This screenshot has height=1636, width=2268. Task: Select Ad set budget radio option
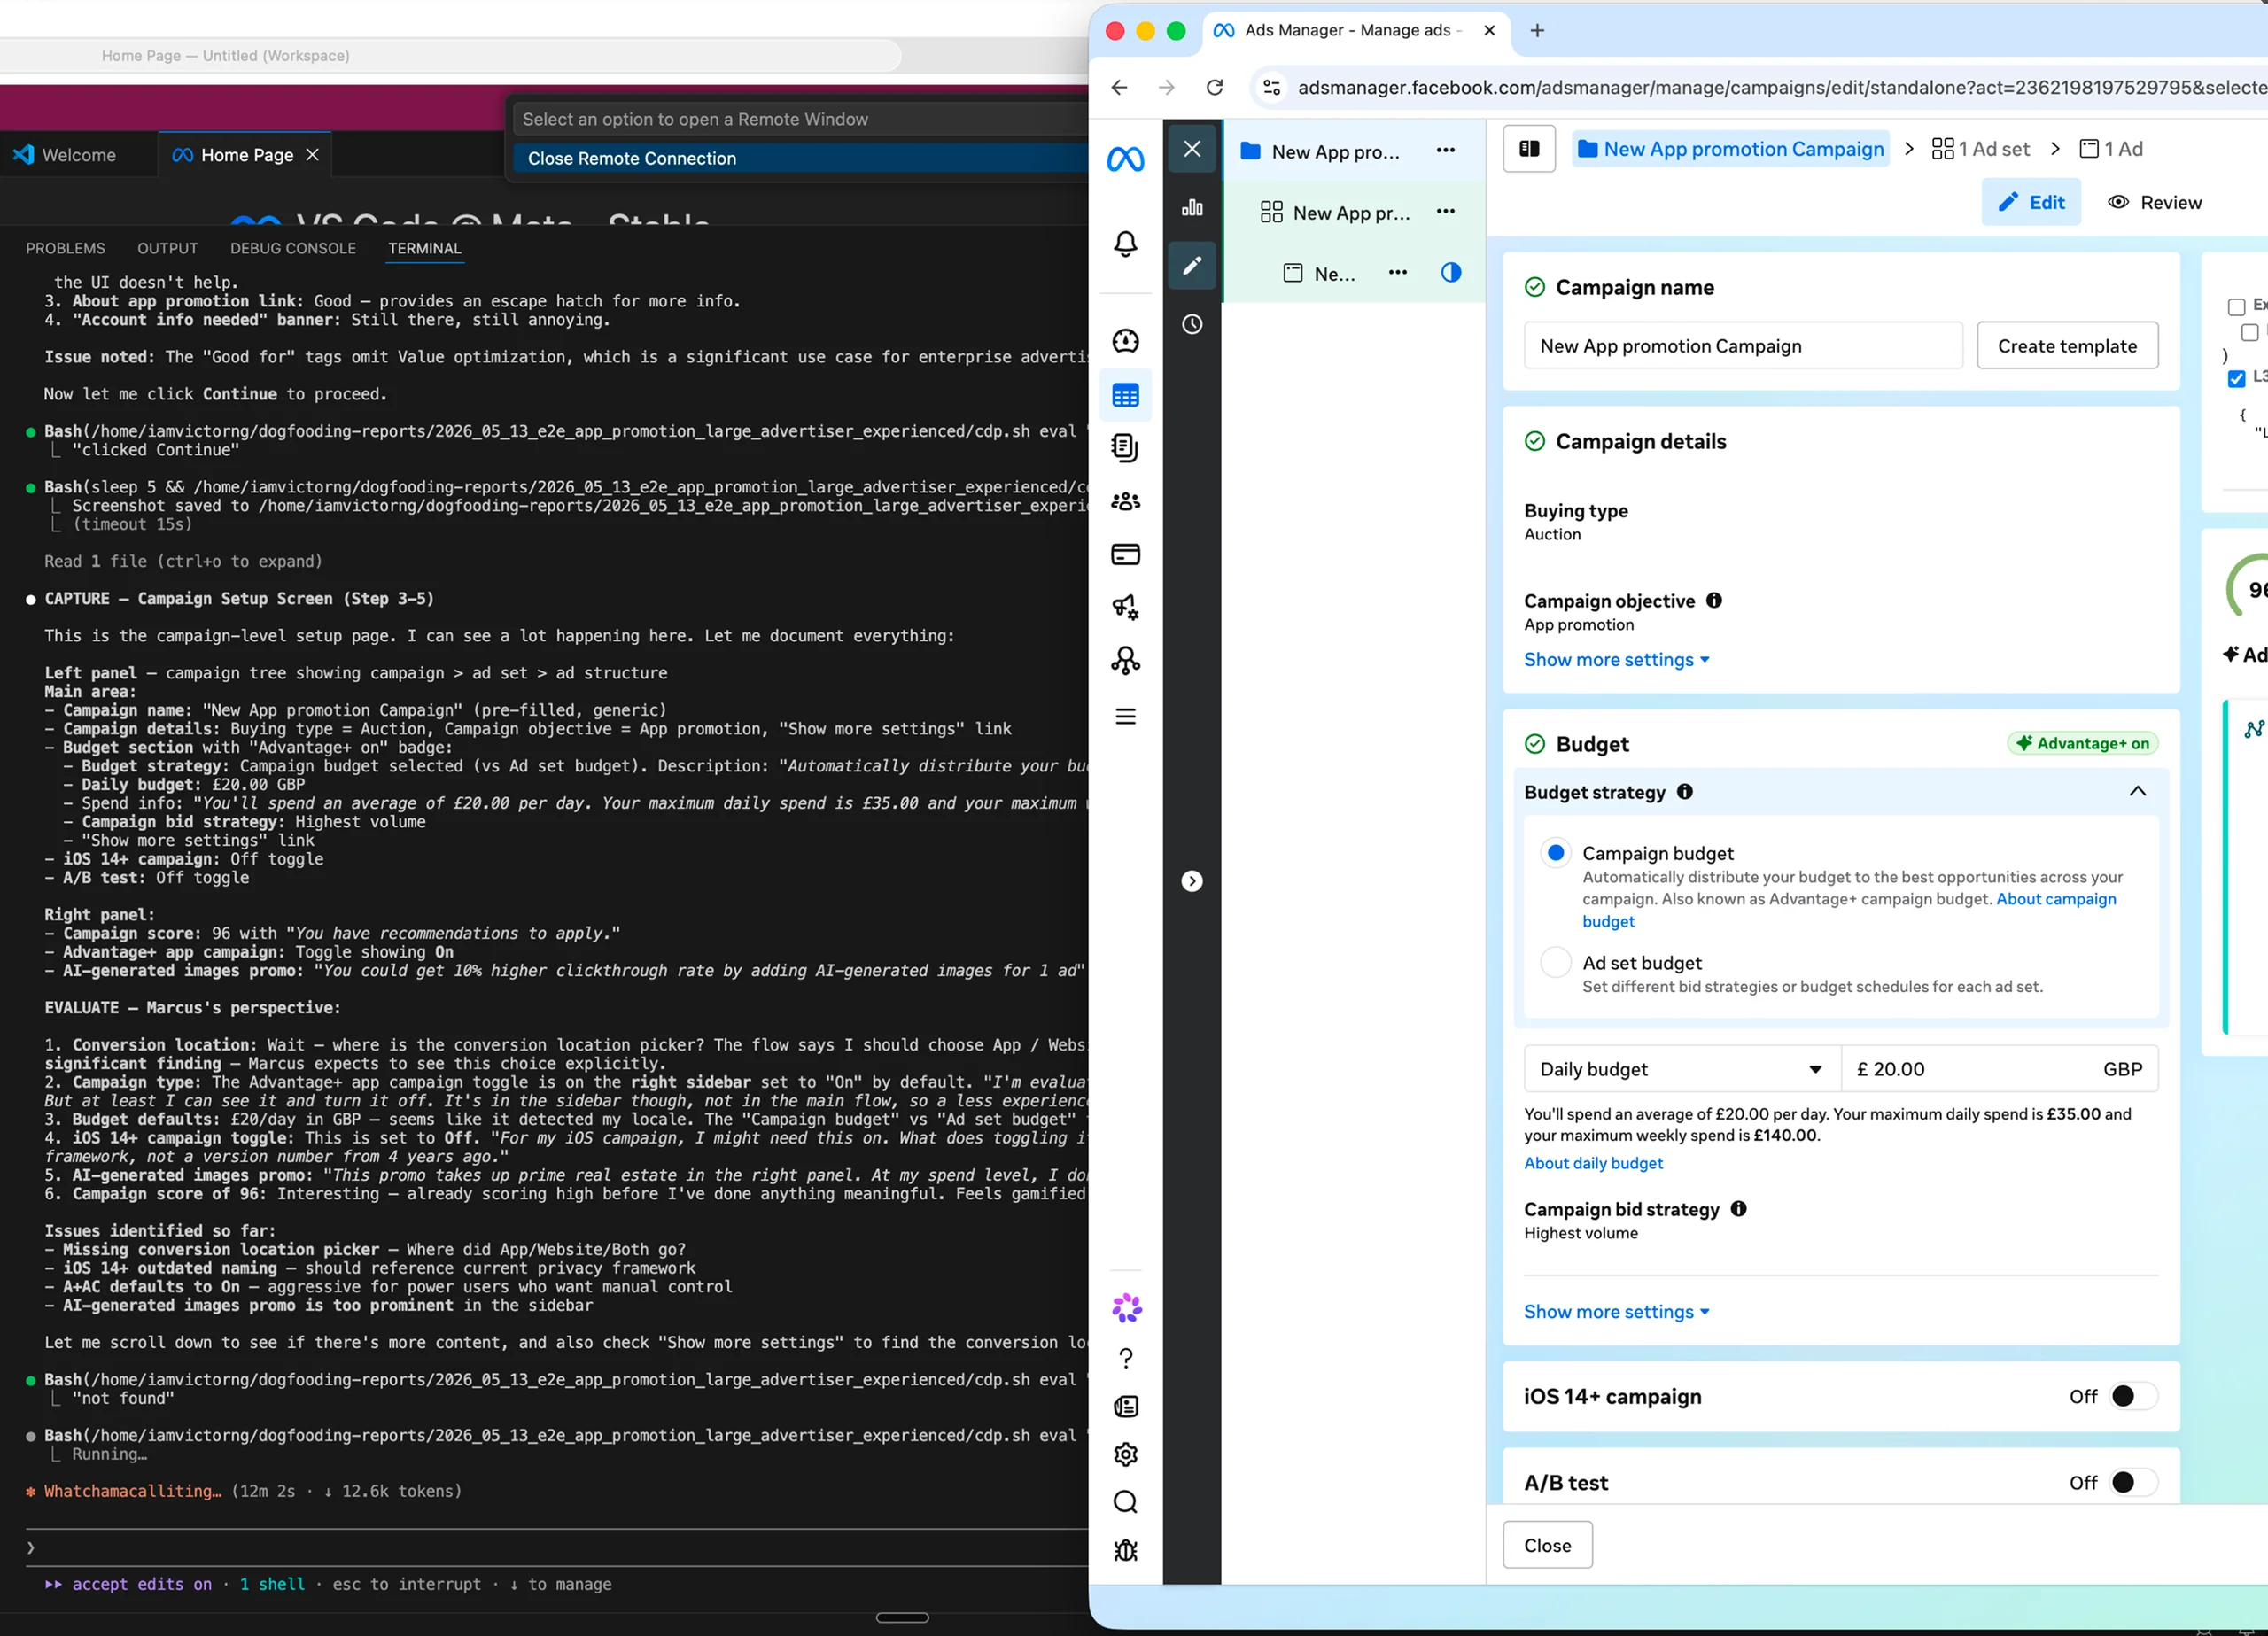pyautogui.click(x=1555, y=962)
